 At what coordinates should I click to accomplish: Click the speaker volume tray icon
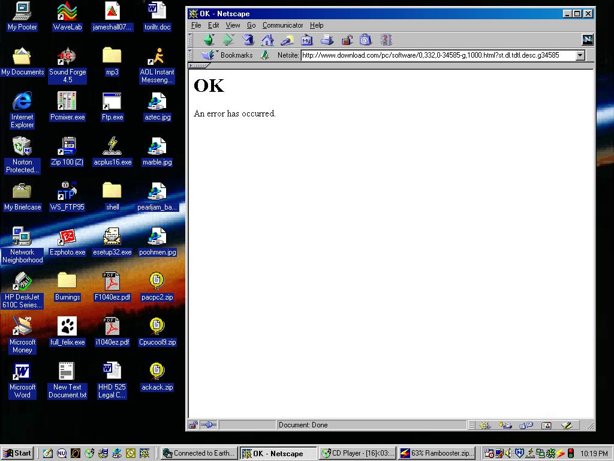(508, 454)
